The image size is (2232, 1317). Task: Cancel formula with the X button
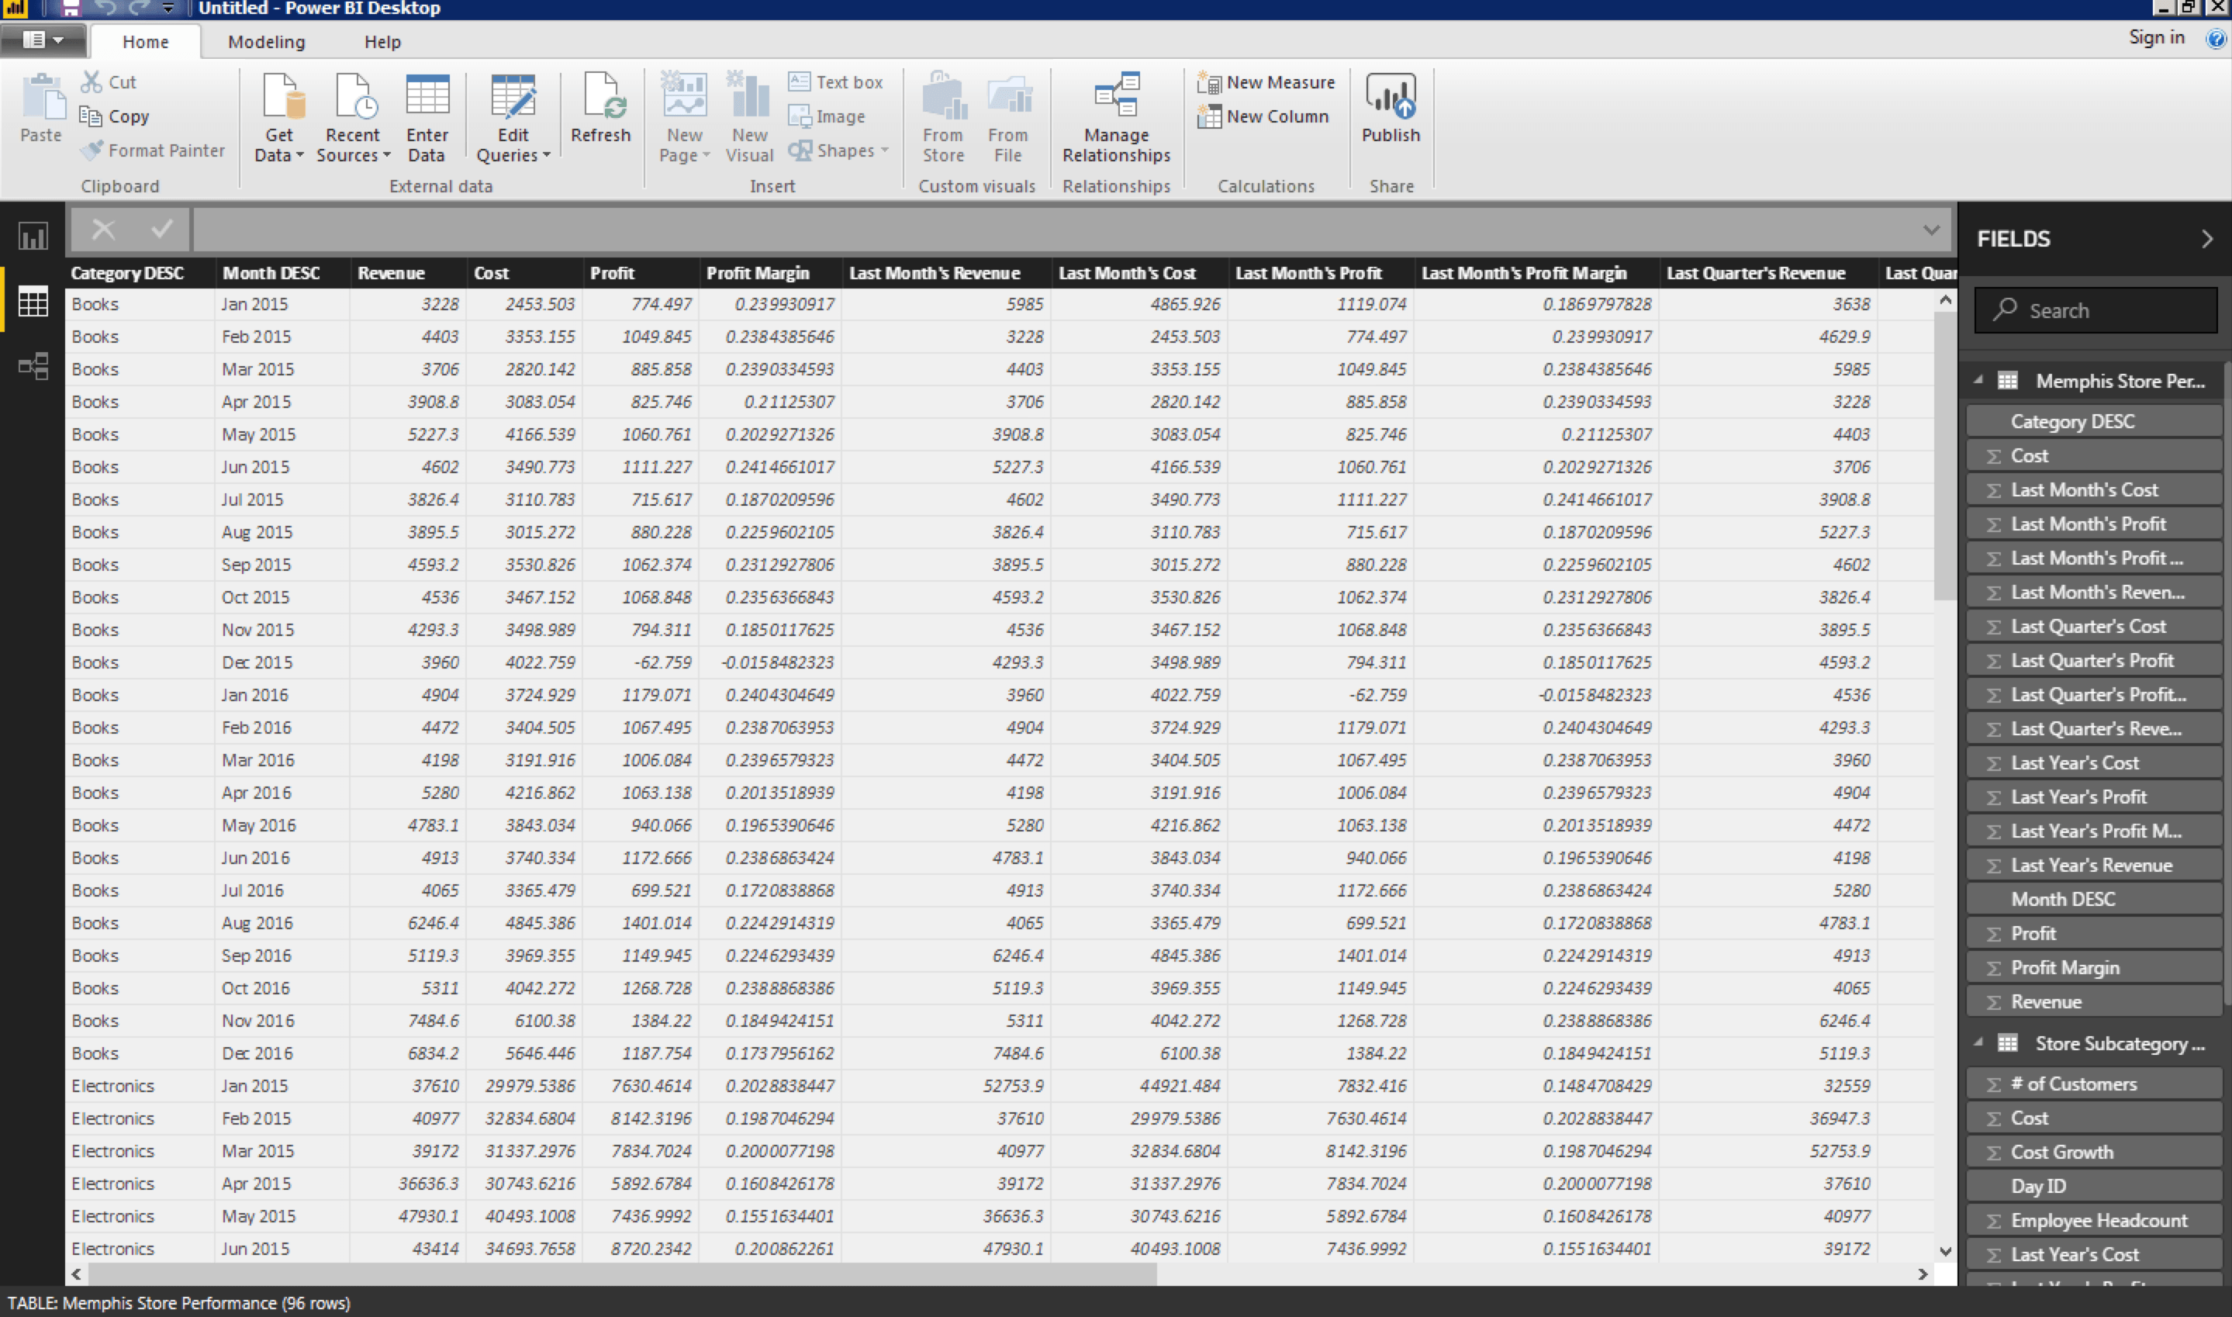pos(104,230)
